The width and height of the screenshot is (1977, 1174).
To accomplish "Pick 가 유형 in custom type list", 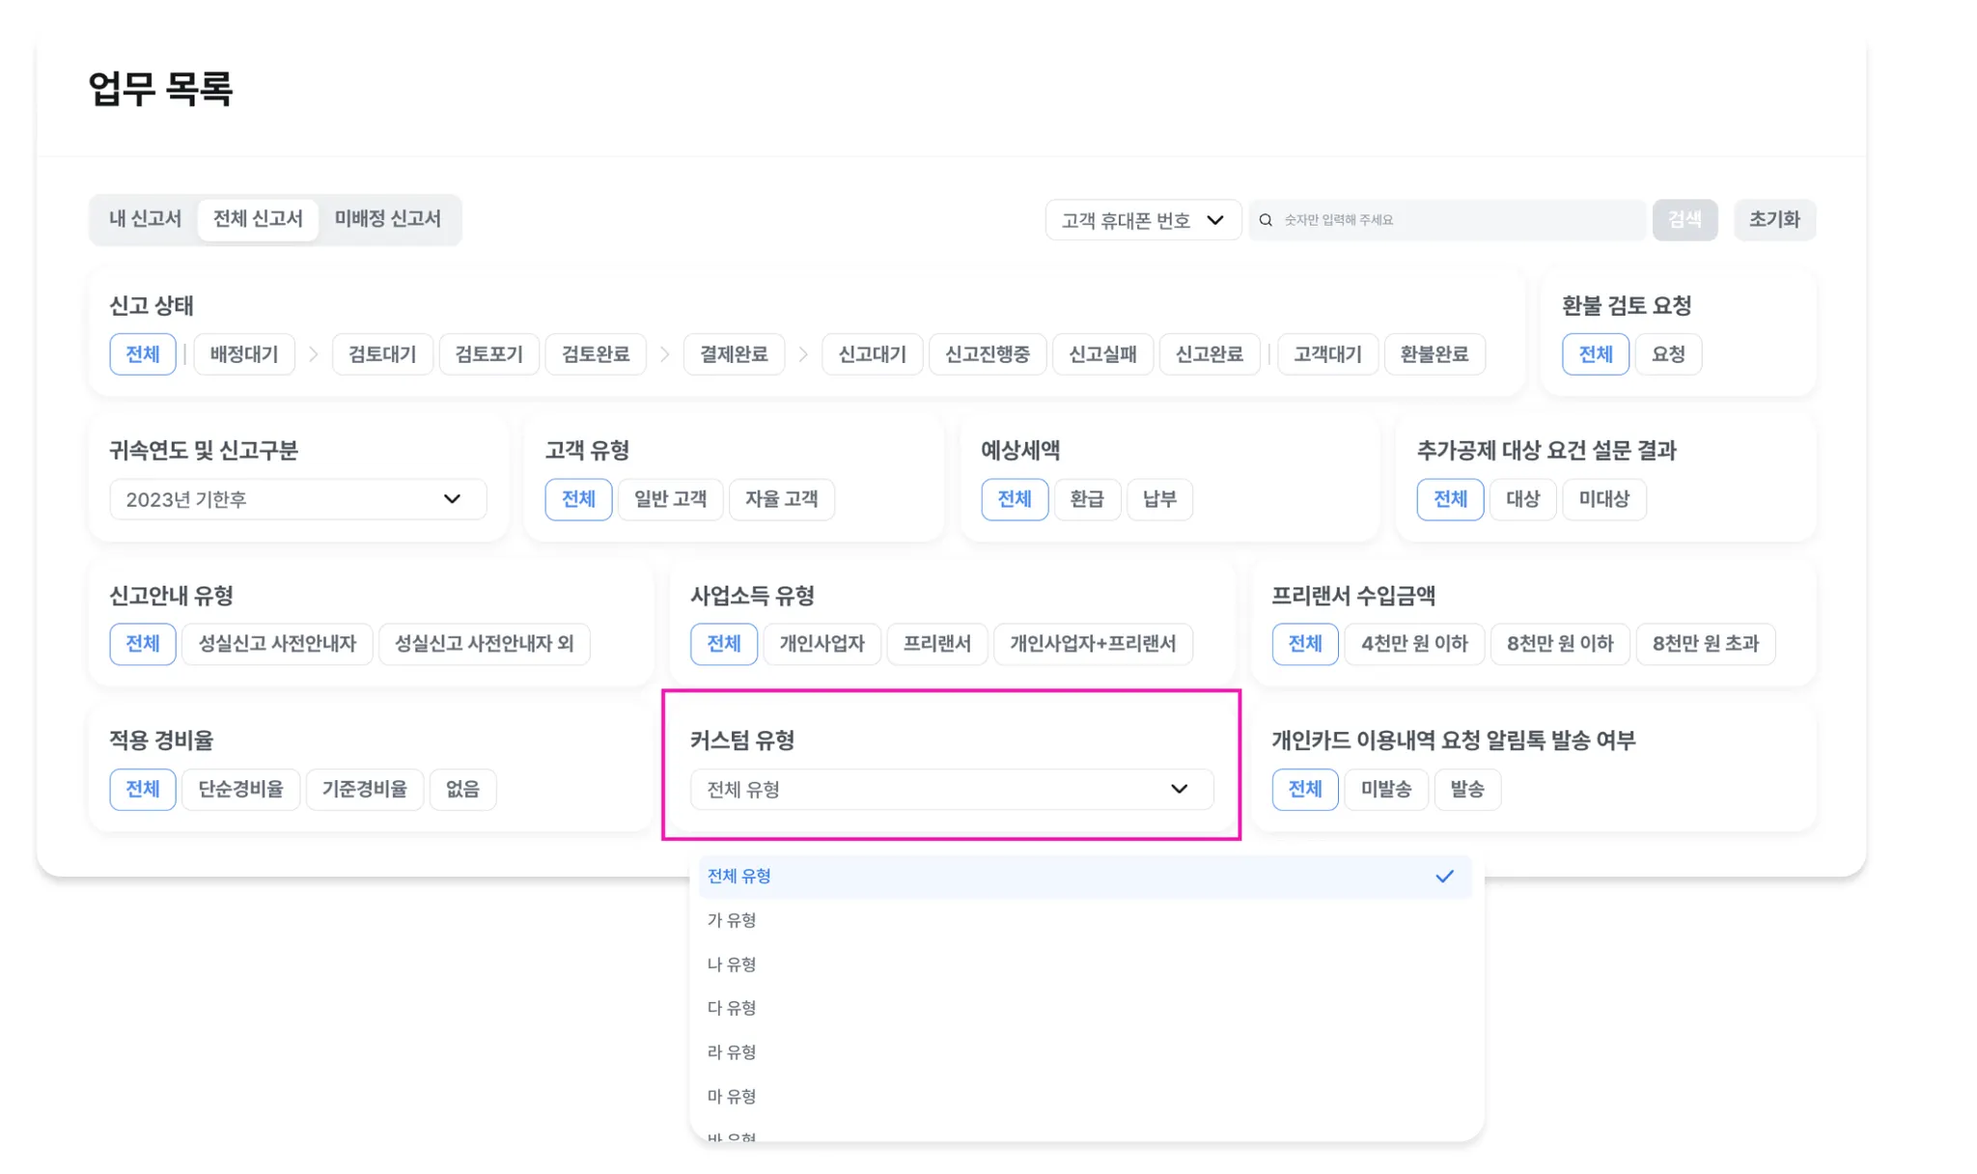I will tap(732, 920).
